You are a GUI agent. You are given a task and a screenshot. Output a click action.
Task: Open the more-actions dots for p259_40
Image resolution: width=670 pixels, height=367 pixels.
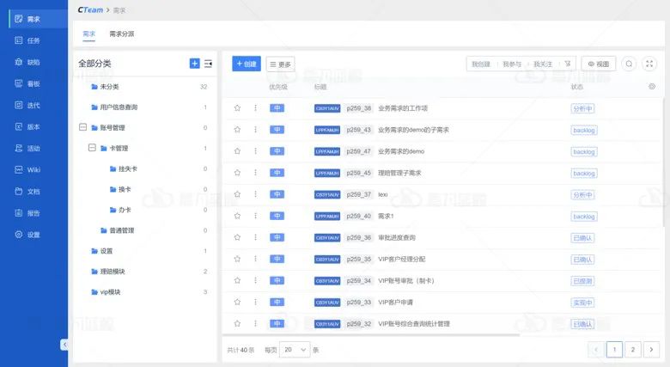click(255, 216)
